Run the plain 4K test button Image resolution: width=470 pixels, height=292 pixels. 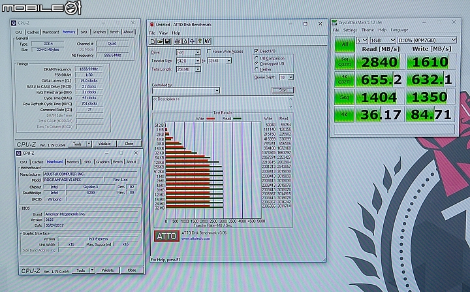click(345, 114)
